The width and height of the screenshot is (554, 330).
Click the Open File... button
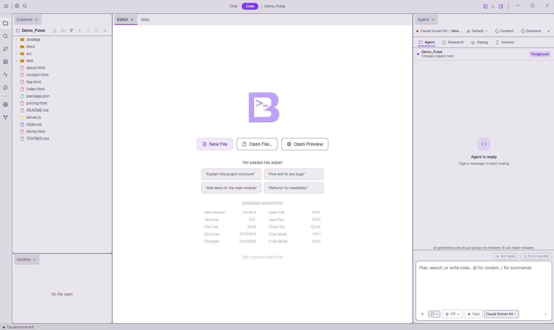tap(257, 144)
